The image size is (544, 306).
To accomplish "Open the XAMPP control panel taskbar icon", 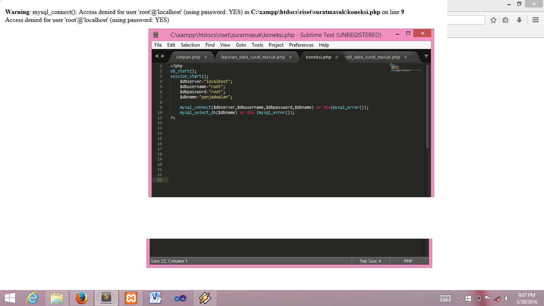I will [x=131, y=298].
